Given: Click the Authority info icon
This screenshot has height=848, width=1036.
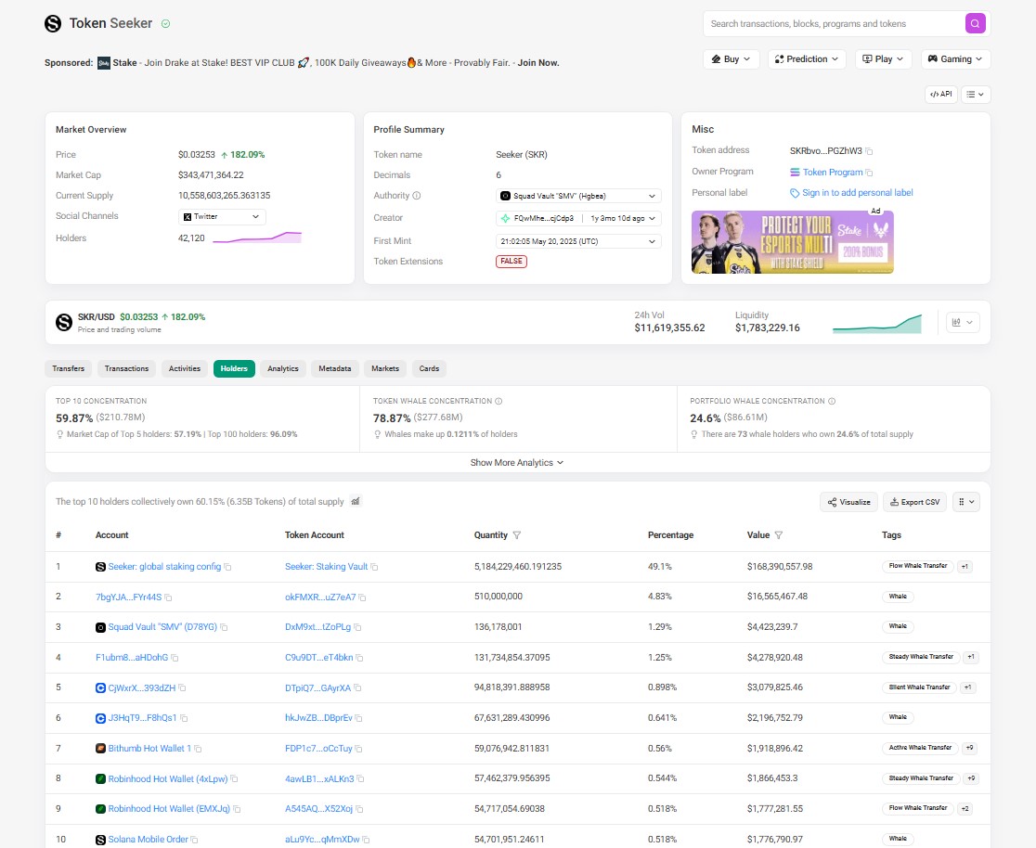Looking at the screenshot, I should coord(417,196).
